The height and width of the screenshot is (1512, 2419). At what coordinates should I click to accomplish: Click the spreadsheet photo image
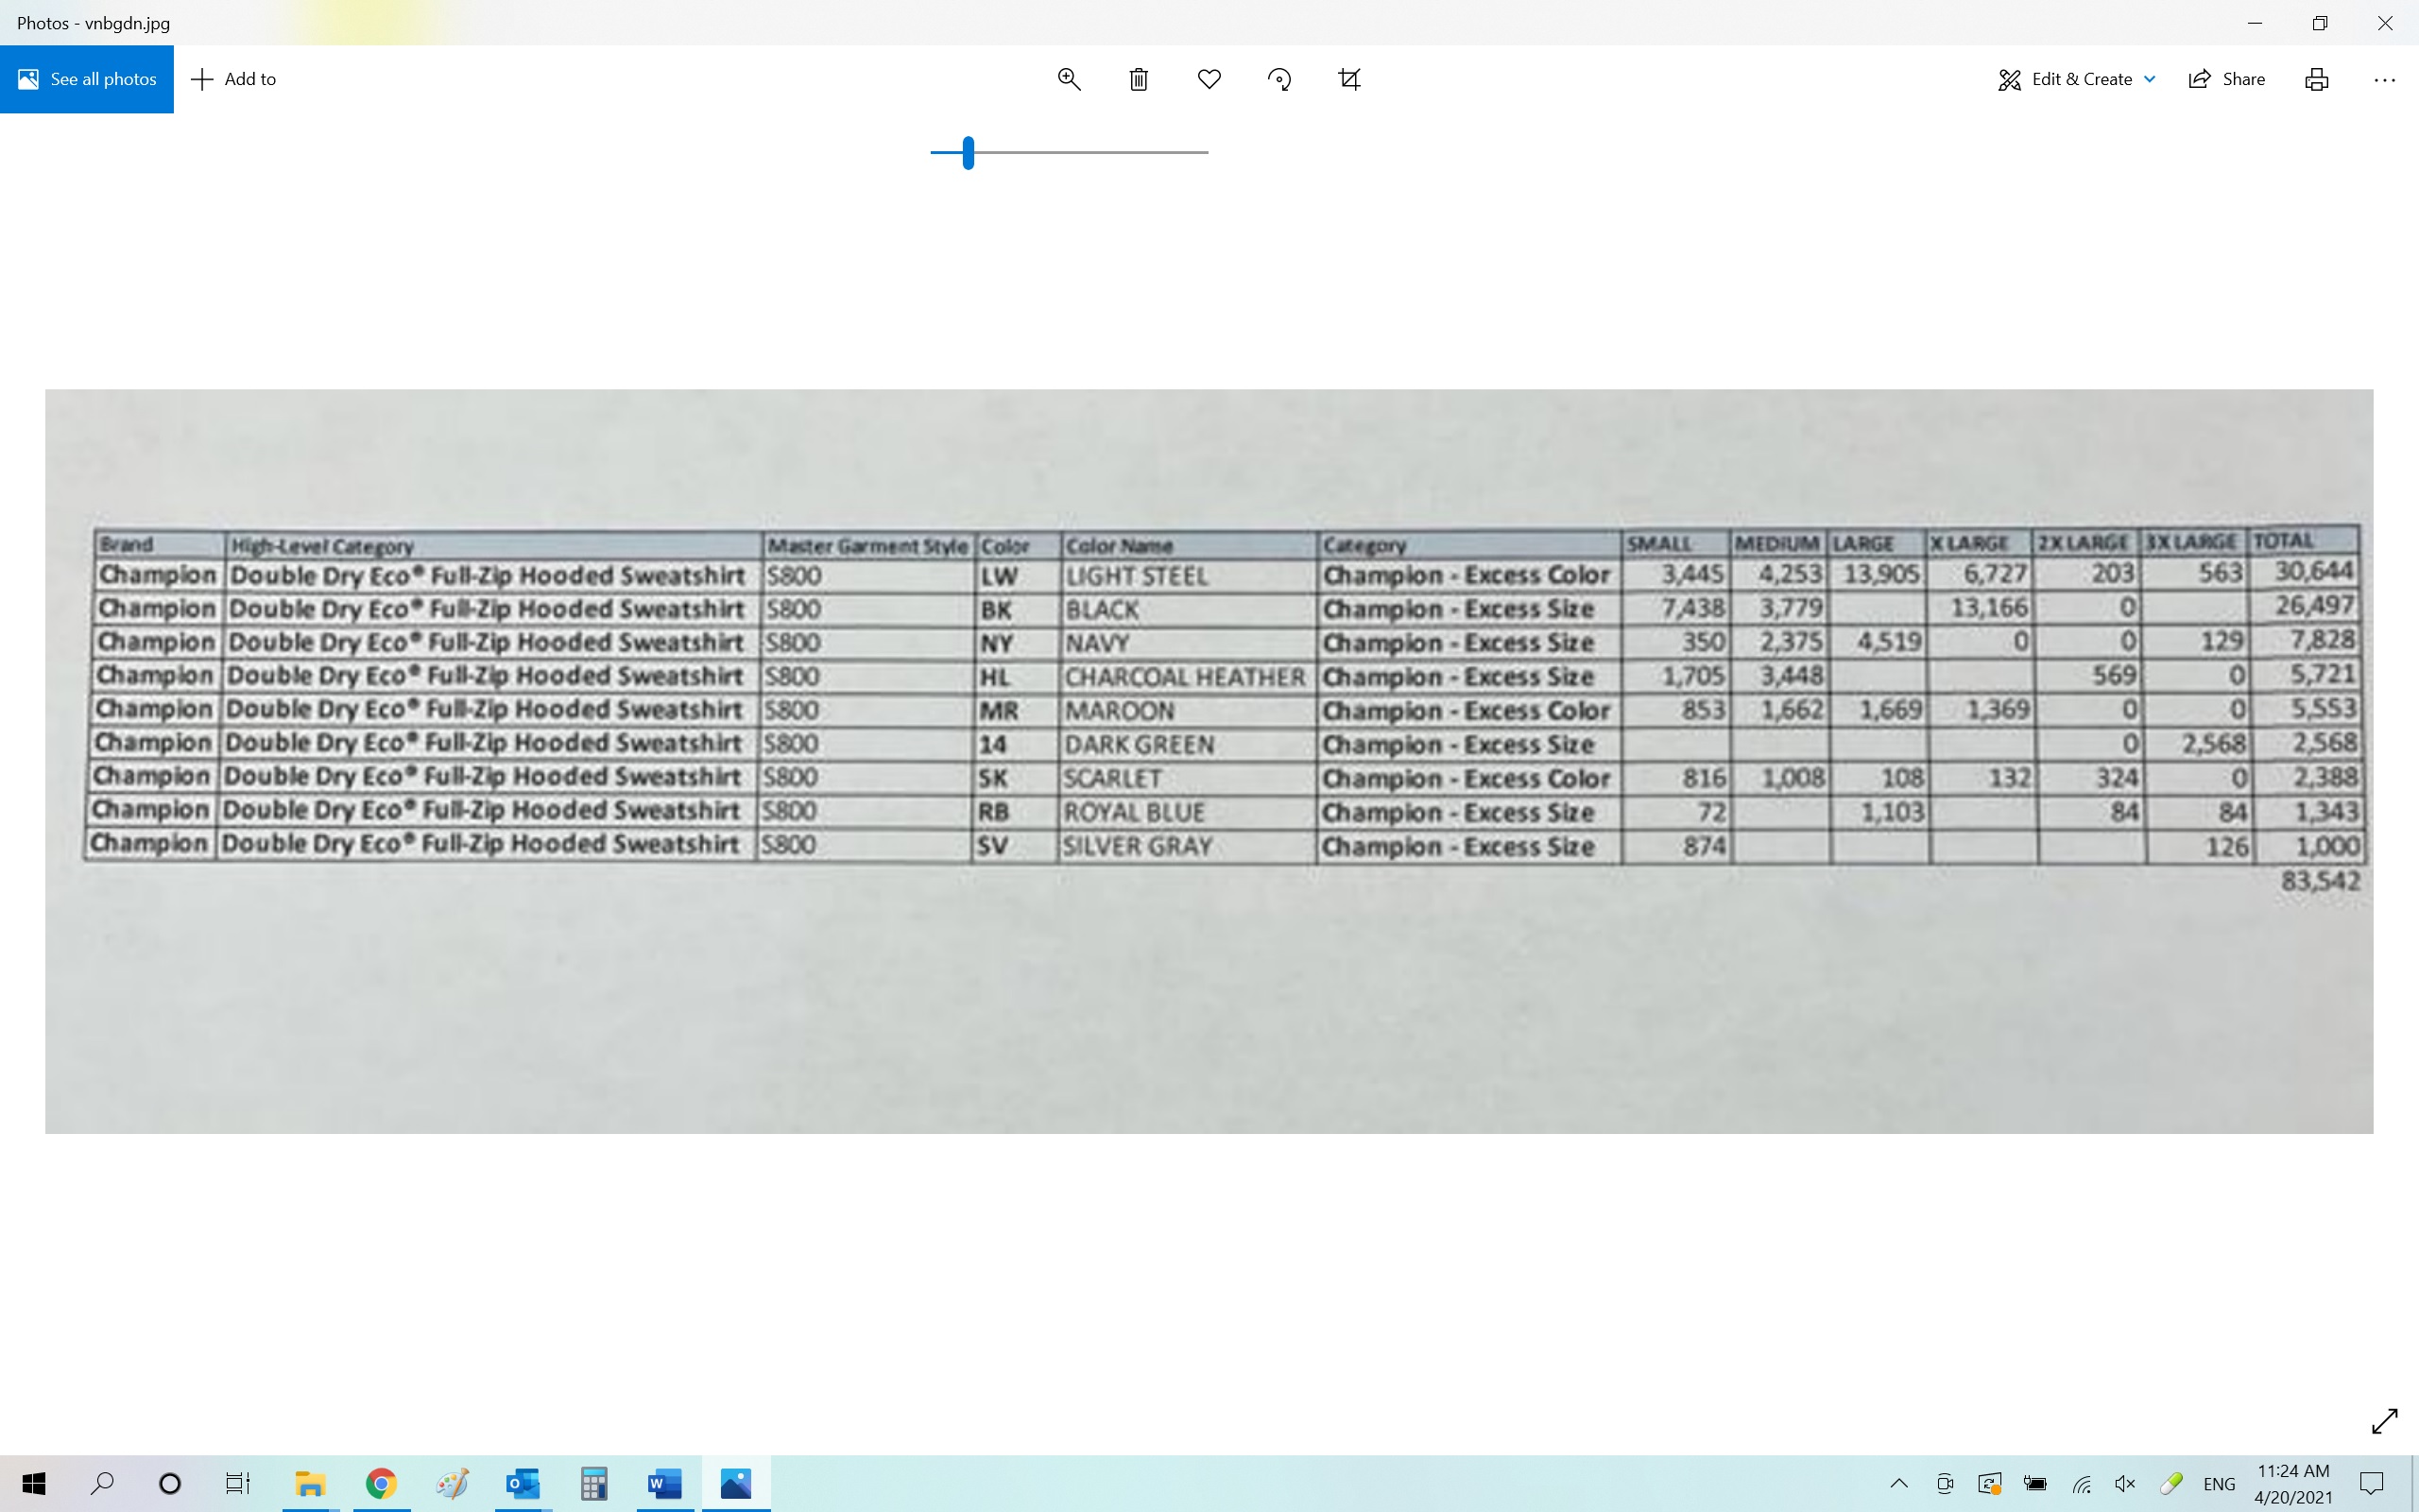(1209, 761)
